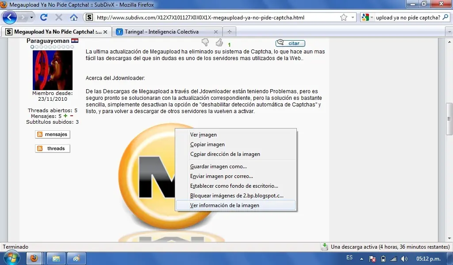Click the grayed forward arrow button
453x265 pixels.
coord(22,18)
